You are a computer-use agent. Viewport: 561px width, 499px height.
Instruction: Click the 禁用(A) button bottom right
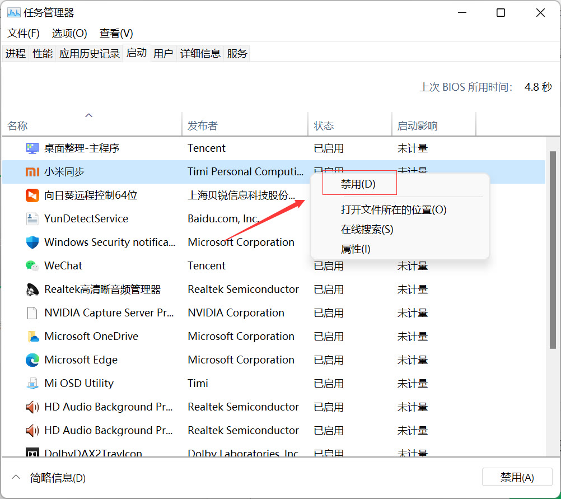pos(517,477)
